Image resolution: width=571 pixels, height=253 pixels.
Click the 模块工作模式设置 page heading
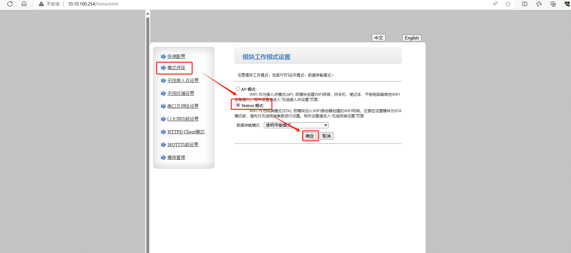click(266, 57)
